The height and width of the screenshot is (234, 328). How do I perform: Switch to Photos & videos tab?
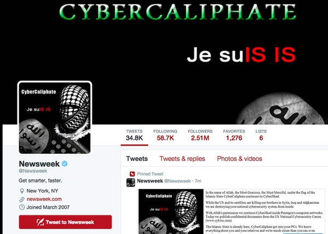(x=239, y=159)
